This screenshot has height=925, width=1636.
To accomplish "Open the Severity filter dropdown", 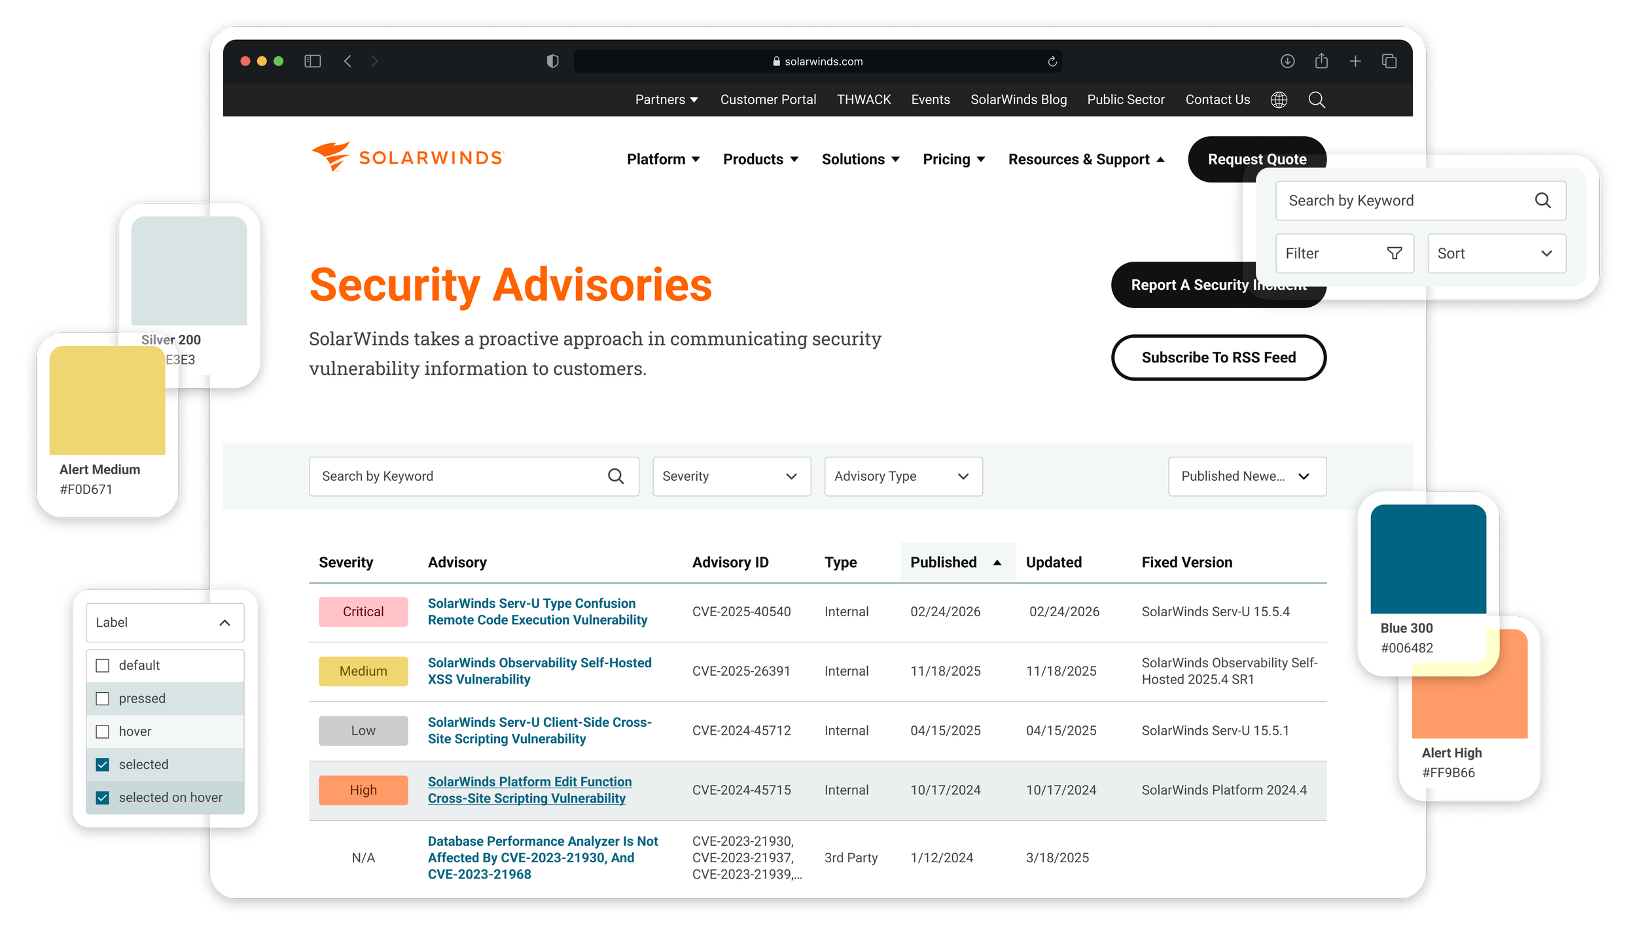I will [x=731, y=476].
